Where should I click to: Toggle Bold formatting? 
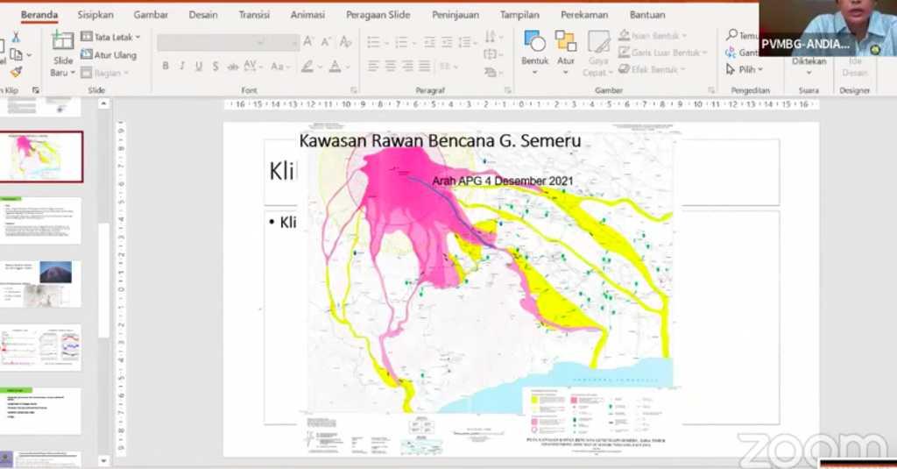pyautogui.click(x=166, y=67)
